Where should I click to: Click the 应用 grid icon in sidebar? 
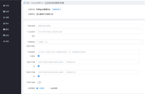coord(4,11)
